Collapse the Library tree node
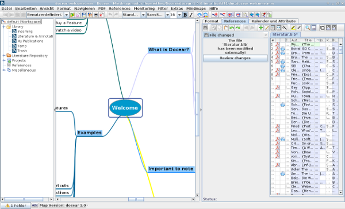The height and width of the screenshot is (209, 345). (4, 26)
